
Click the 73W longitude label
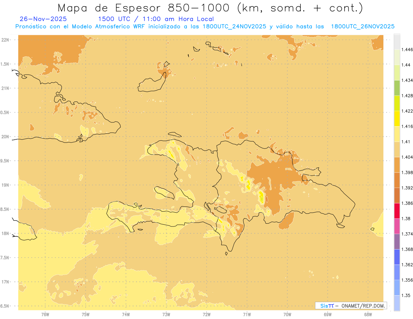(x=166, y=315)
